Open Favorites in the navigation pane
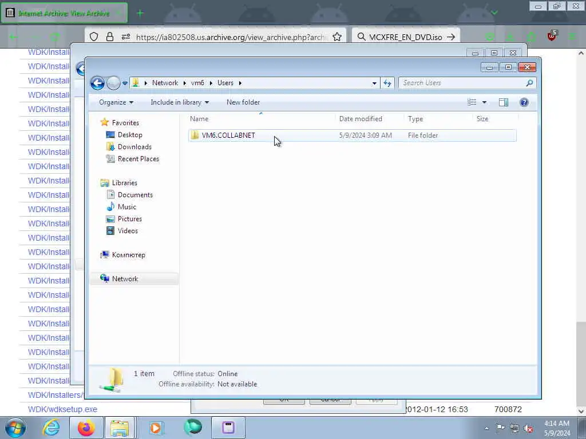 click(125, 123)
